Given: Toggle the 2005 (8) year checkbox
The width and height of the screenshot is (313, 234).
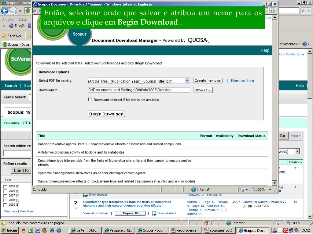Looking at the screenshot, I should click(x=6, y=205).
